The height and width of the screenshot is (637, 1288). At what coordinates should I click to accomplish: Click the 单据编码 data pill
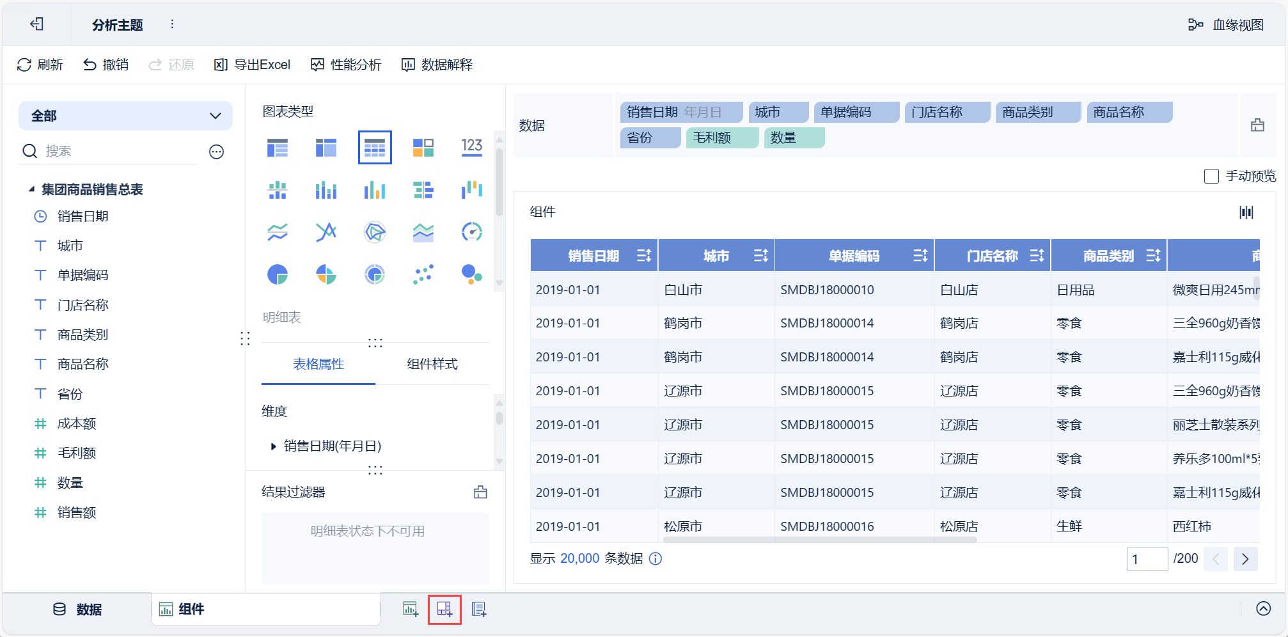point(857,112)
